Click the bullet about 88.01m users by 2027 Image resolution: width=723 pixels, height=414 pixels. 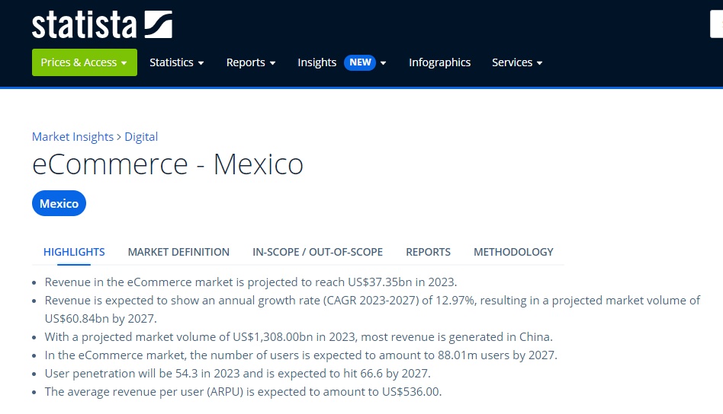(x=300, y=355)
